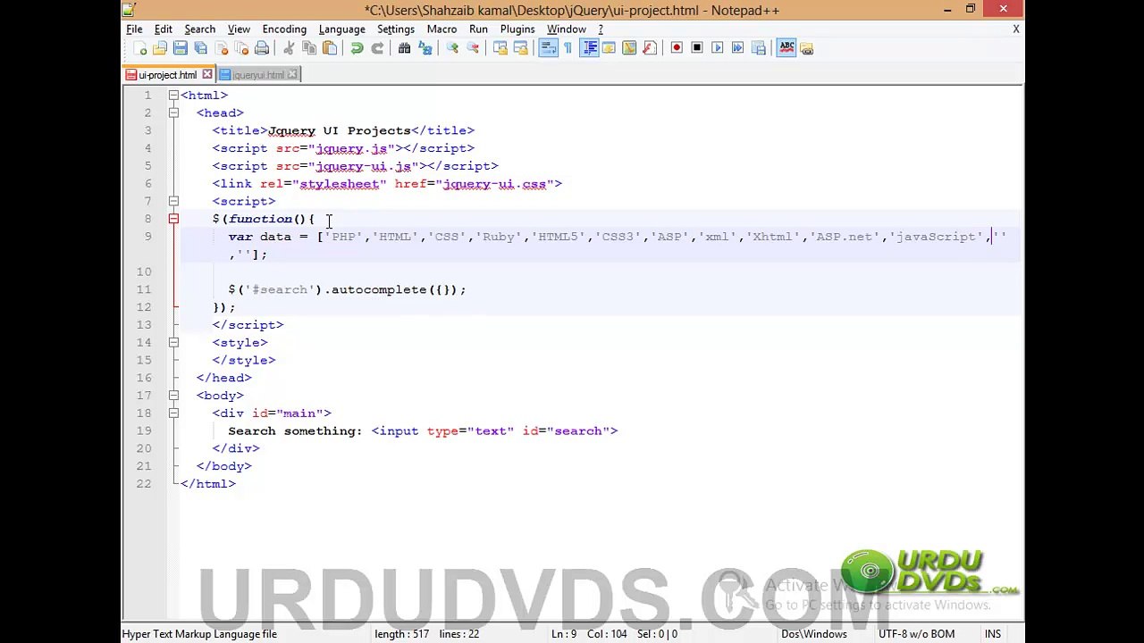Screen dimensions: 1144x643
Task: Open the File menu
Action: [134, 29]
